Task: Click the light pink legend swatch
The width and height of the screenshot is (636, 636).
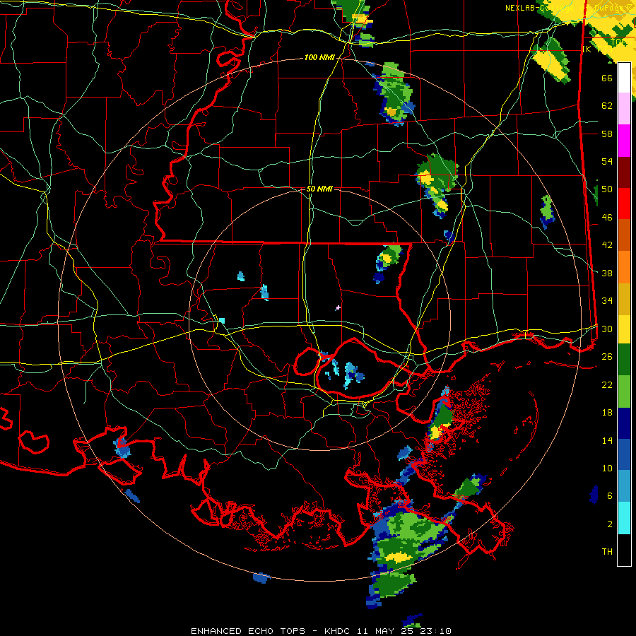Action: (x=624, y=108)
